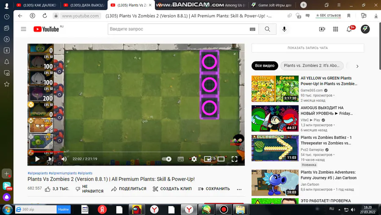
Task: Open the Windows Start button
Action: coord(6,209)
